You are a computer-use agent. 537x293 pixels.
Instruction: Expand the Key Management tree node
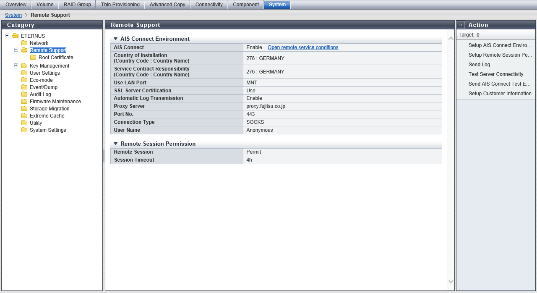click(x=16, y=65)
